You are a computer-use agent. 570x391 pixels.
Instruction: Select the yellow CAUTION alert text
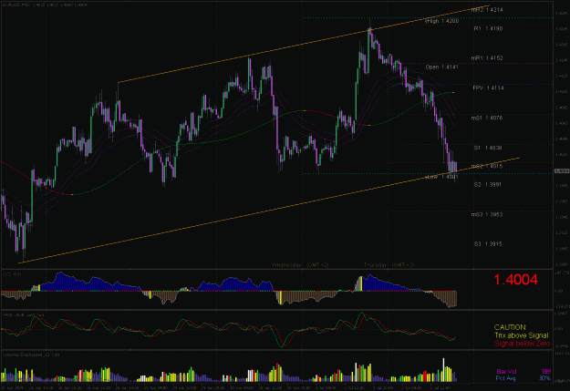click(x=510, y=327)
